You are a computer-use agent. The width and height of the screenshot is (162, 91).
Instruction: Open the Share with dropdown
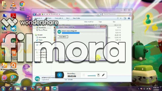pyautogui.click(x=59, y=18)
